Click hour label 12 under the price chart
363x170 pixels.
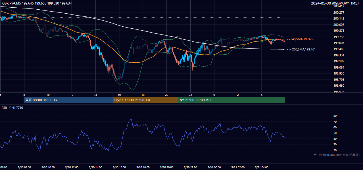[x=72, y=95]
